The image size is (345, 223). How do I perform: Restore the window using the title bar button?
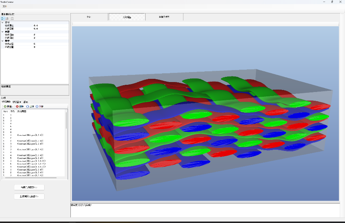pos(332,2)
